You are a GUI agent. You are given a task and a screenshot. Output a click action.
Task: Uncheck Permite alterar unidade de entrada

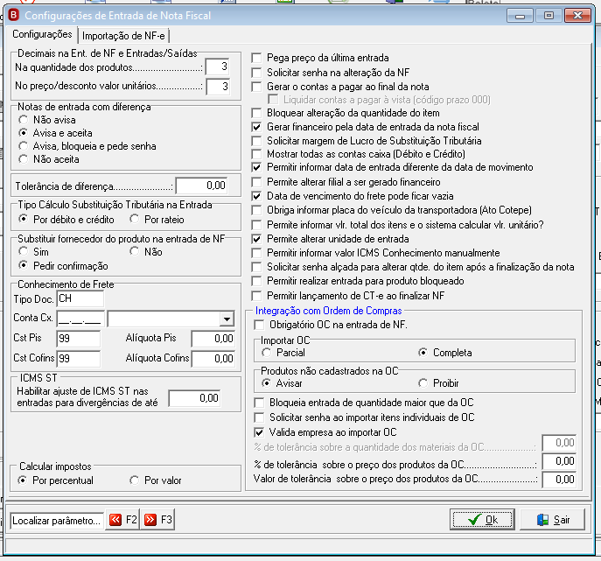(256, 239)
